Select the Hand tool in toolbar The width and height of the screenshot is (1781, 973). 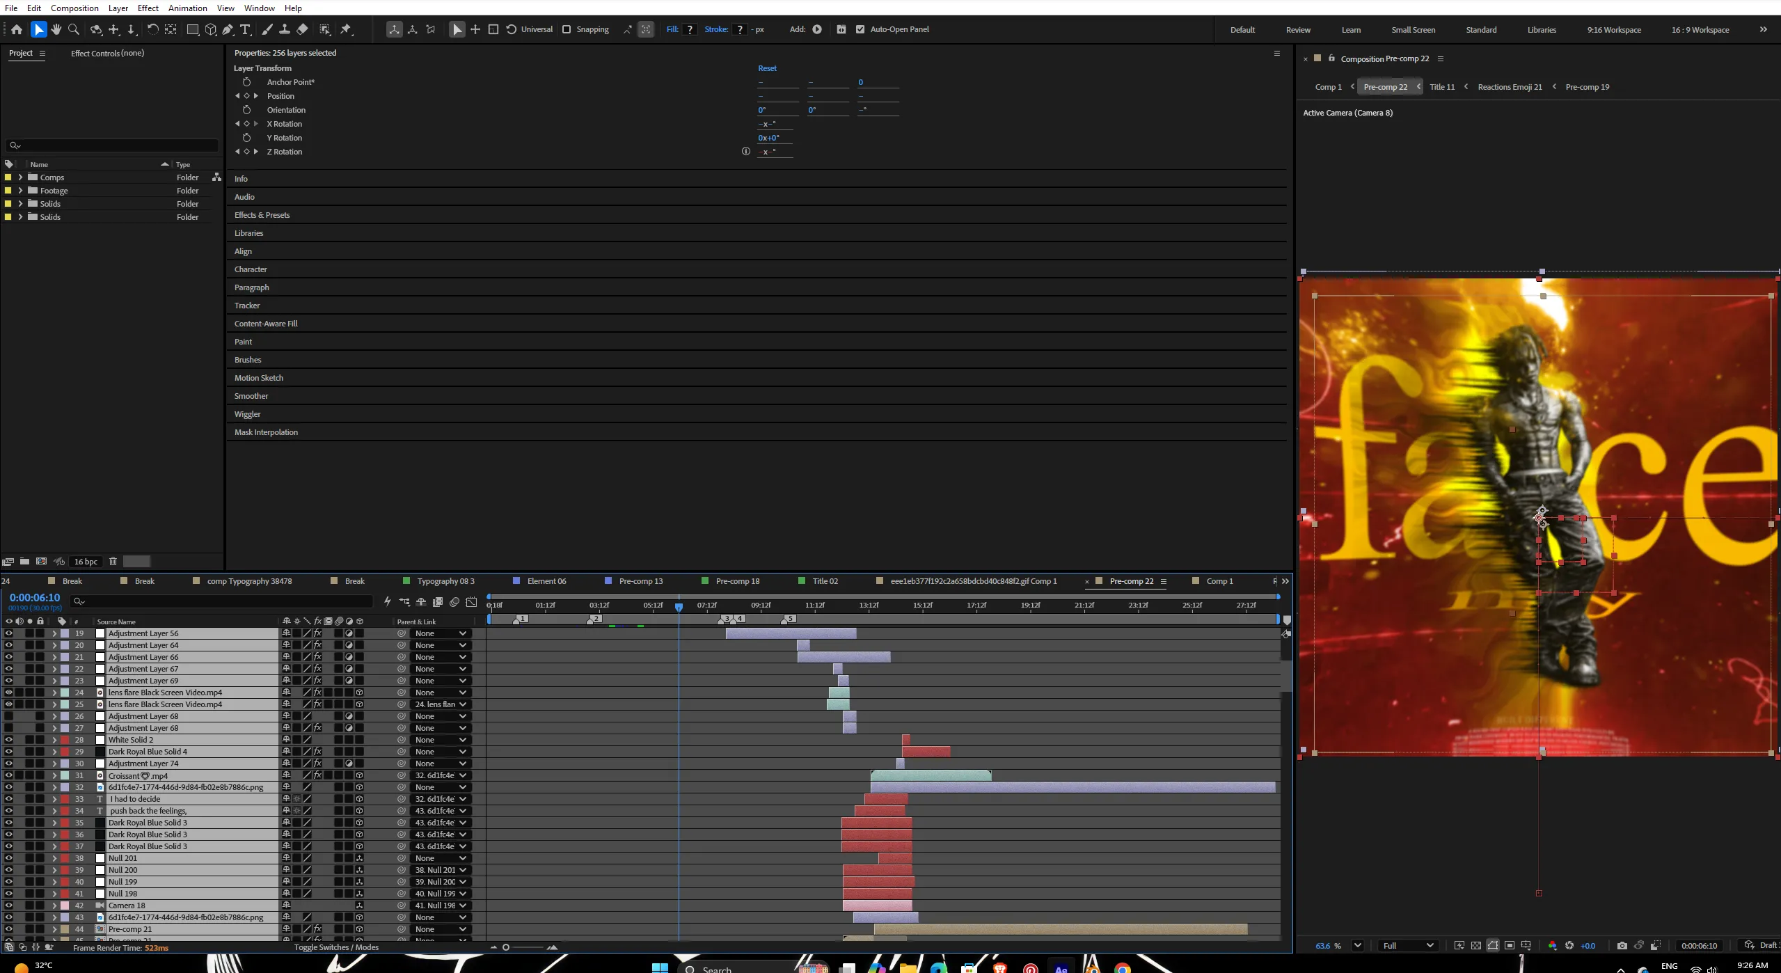56,29
